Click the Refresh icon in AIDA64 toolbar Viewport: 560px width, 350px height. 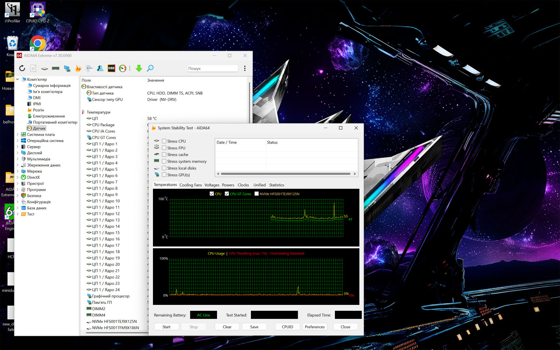[x=22, y=68]
